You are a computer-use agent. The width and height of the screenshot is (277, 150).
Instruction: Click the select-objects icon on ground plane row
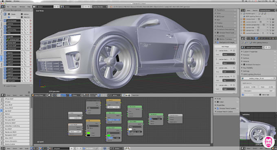(x=22, y=21)
